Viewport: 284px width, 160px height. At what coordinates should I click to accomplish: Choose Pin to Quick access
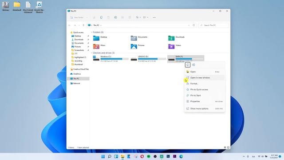click(205, 90)
